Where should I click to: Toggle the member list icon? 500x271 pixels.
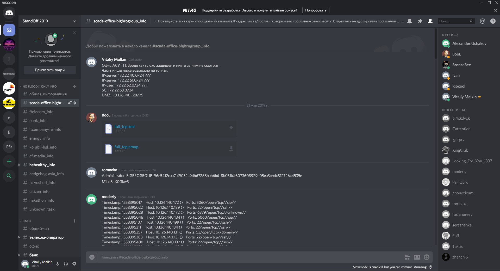(430, 21)
